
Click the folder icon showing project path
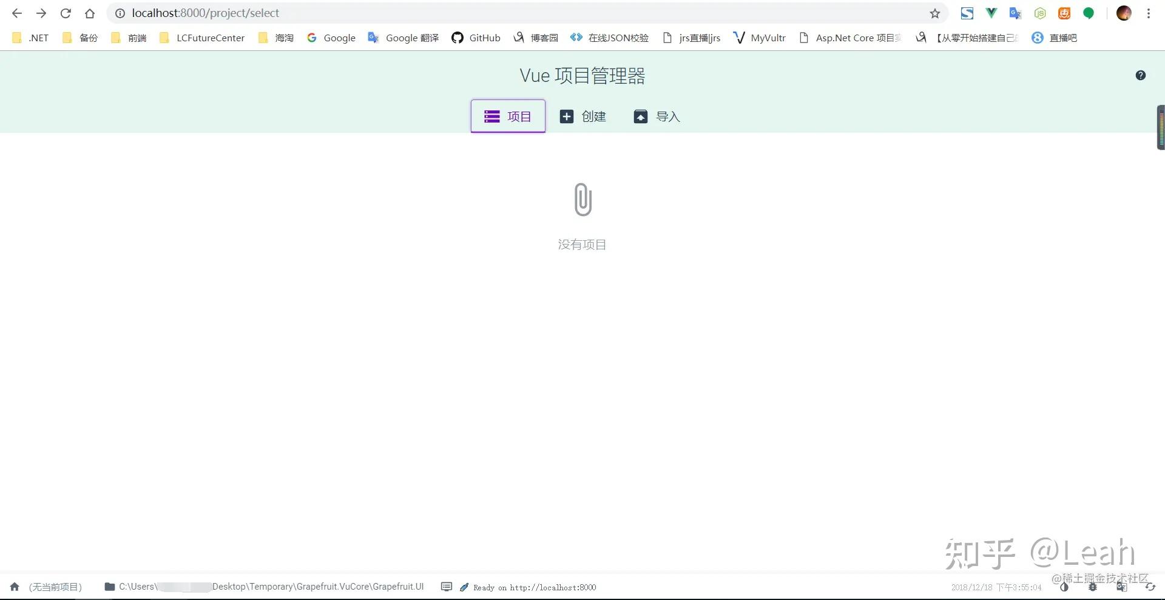point(110,587)
